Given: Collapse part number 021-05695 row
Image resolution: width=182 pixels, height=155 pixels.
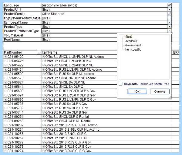Looking at the screenshot, I should pos(6,100).
